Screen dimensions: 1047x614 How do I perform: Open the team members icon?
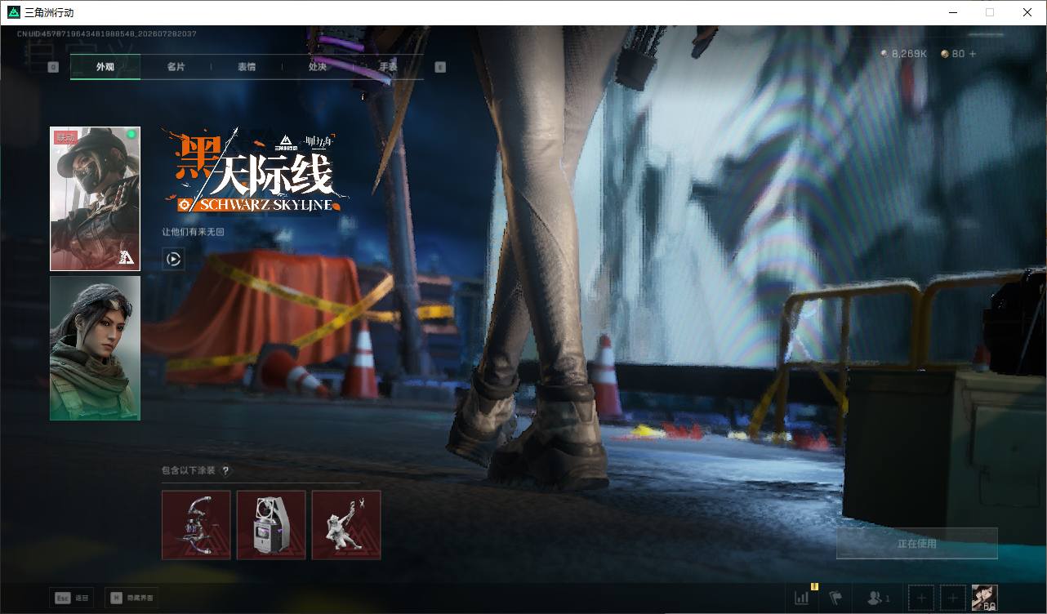878,598
